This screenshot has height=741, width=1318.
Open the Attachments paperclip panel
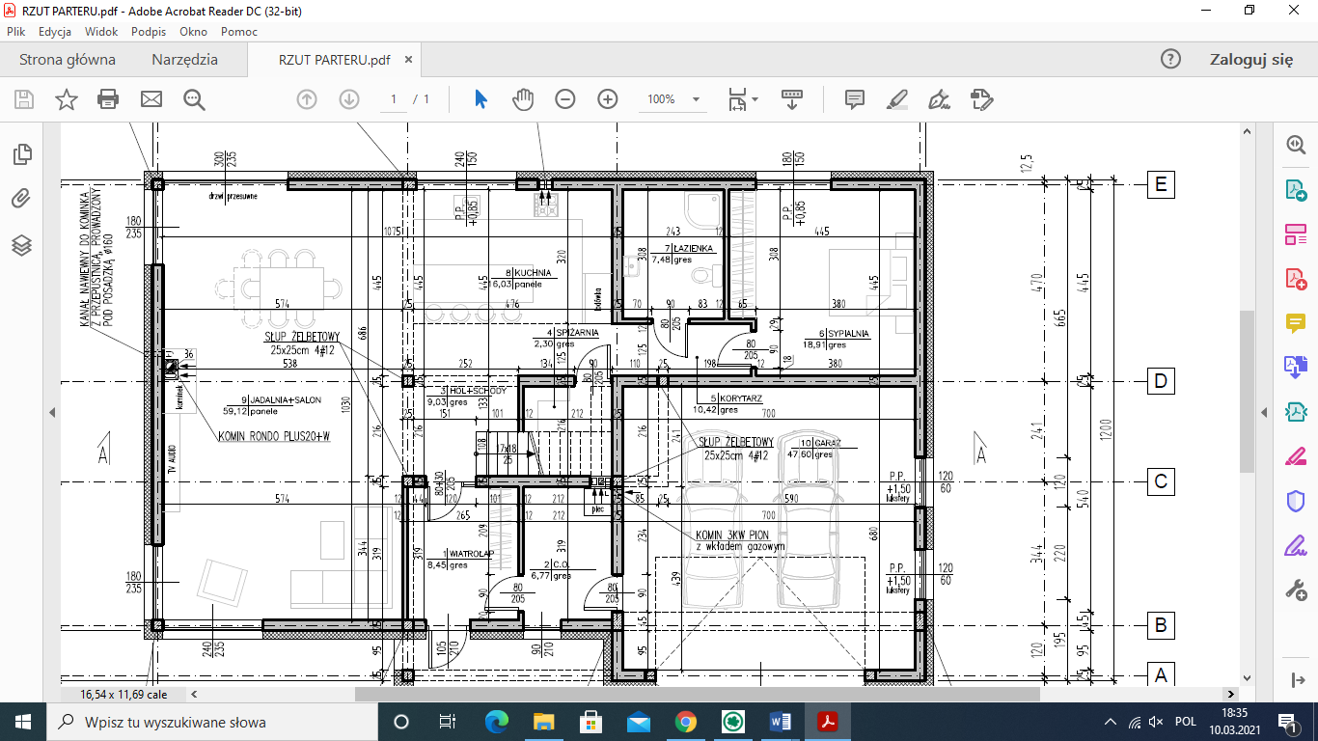click(21, 200)
